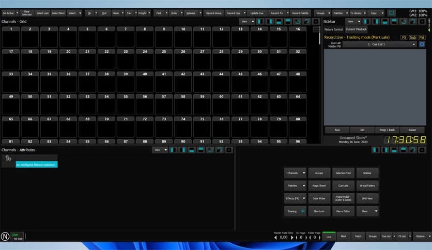The height and width of the screenshot is (250, 432).
Task: Click the fixture attributes icon above the no-fixtures message
Action: click(x=8, y=158)
